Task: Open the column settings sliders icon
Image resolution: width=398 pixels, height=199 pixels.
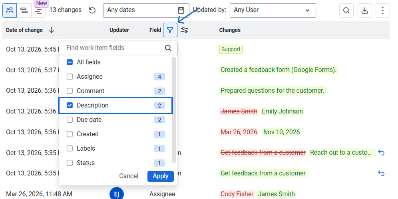Action: coord(185,30)
